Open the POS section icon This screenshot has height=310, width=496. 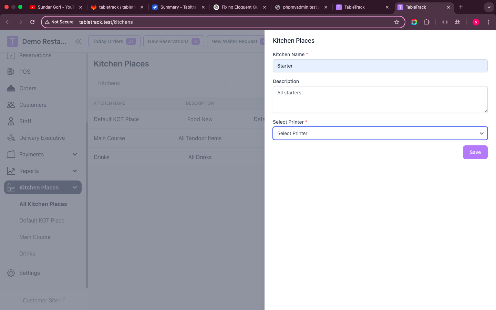coord(11,72)
